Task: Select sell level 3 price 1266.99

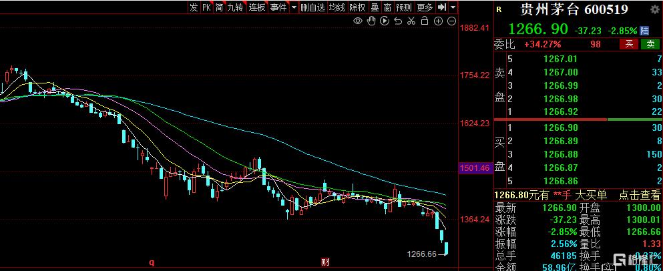Action: coord(560,86)
